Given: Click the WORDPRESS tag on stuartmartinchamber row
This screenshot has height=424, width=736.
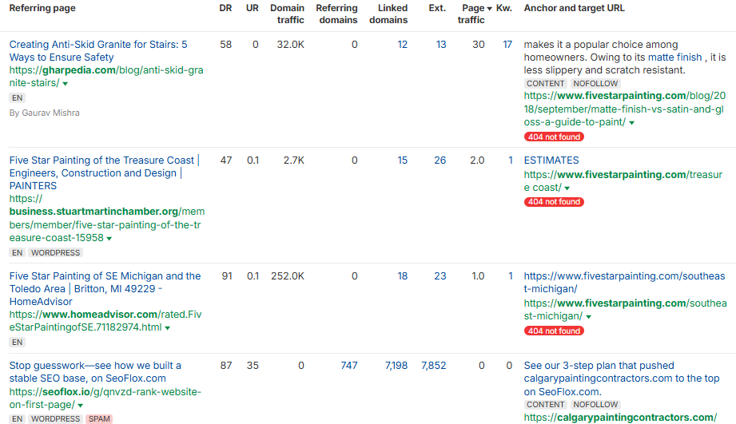Looking at the screenshot, I should [x=55, y=253].
